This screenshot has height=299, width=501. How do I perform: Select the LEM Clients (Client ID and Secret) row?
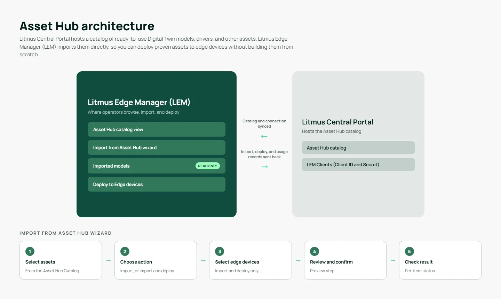click(x=358, y=164)
